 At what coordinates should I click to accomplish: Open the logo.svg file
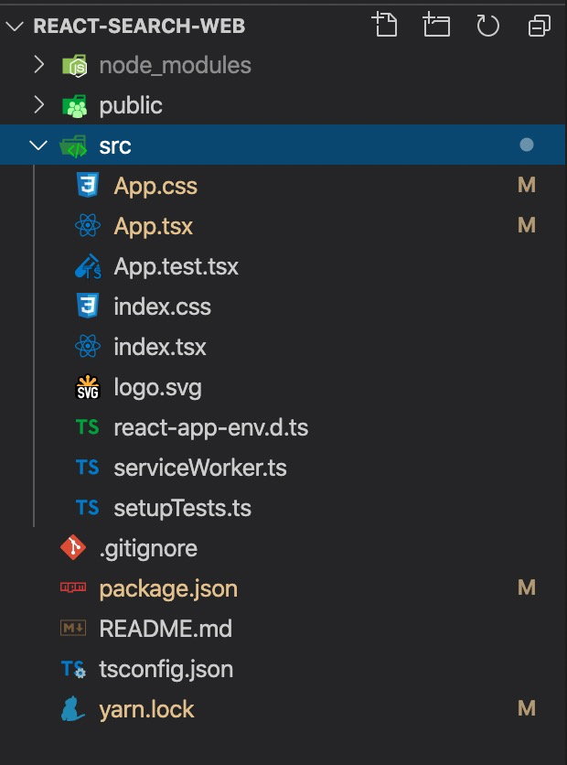(x=157, y=388)
